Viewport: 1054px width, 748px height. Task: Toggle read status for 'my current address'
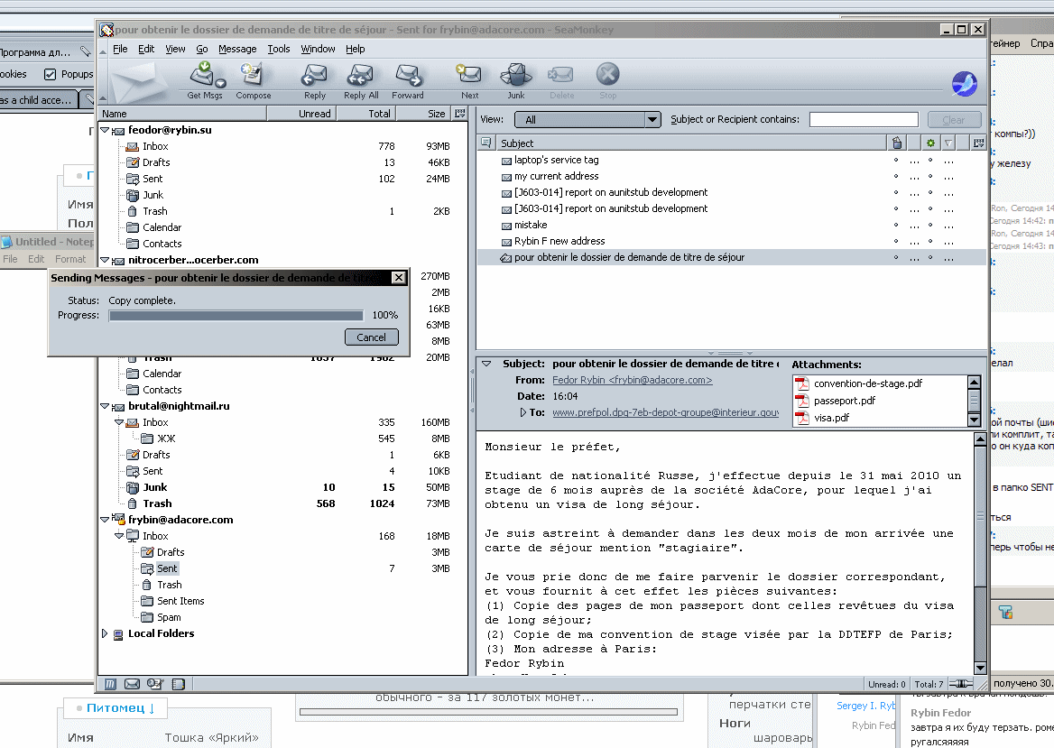click(x=896, y=176)
